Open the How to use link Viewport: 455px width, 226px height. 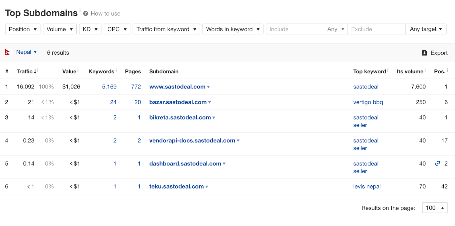(106, 14)
